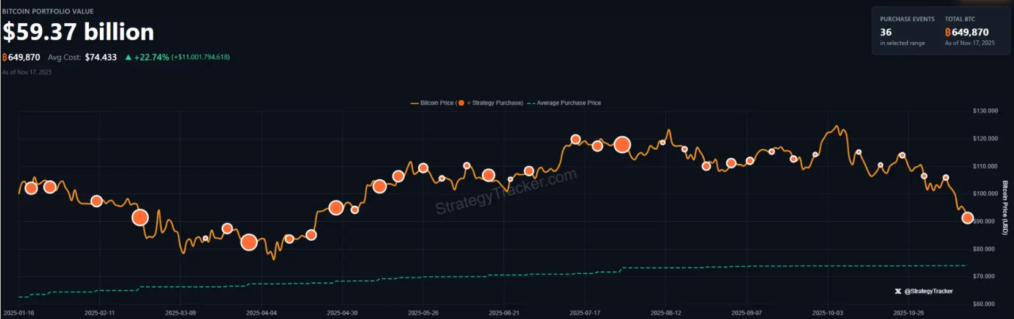Click the green up-triangle before +22.74%
The width and height of the screenshot is (1014, 319).
pos(128,57)
